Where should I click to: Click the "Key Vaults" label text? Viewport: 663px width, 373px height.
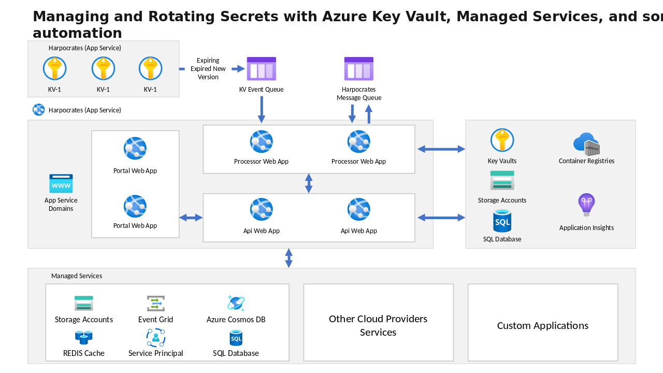tap(502, 161)
